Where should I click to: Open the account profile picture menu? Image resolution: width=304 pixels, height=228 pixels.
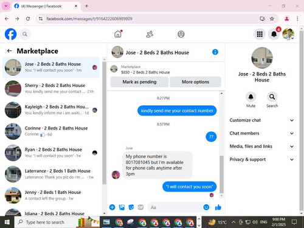point(288,34)
